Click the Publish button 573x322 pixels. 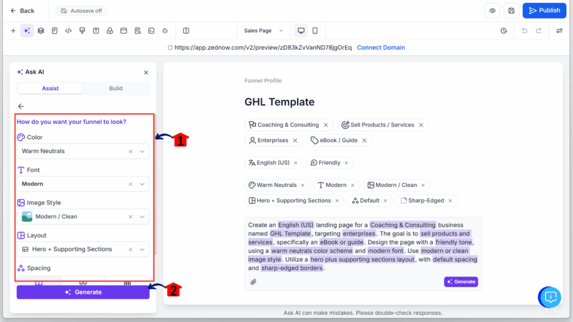[x=544, y=11]
